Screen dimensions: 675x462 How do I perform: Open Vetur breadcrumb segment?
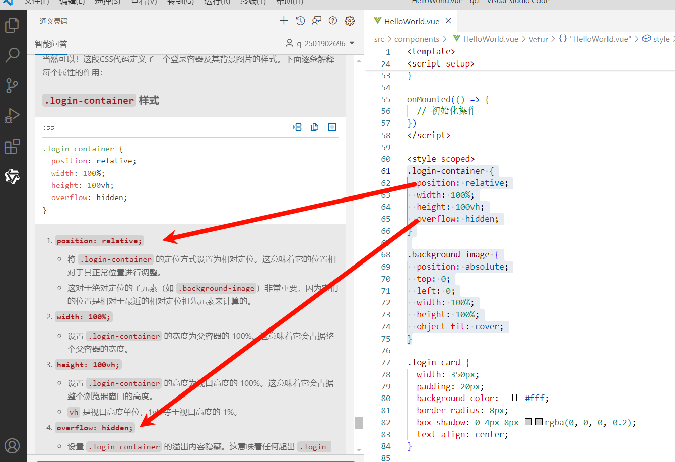pos(538,39)
